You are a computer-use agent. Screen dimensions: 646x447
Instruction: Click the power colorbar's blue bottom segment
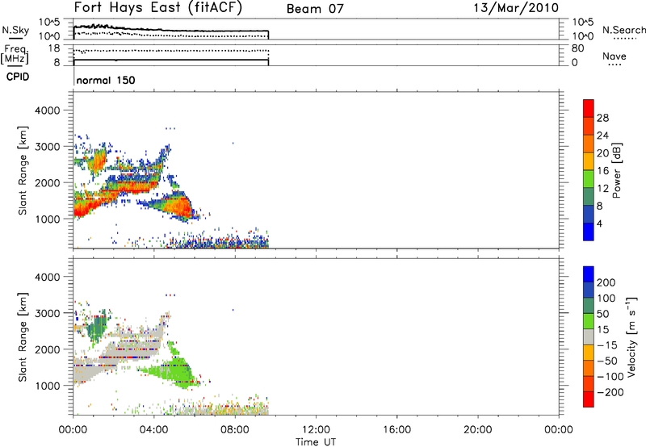click(589, 232)
